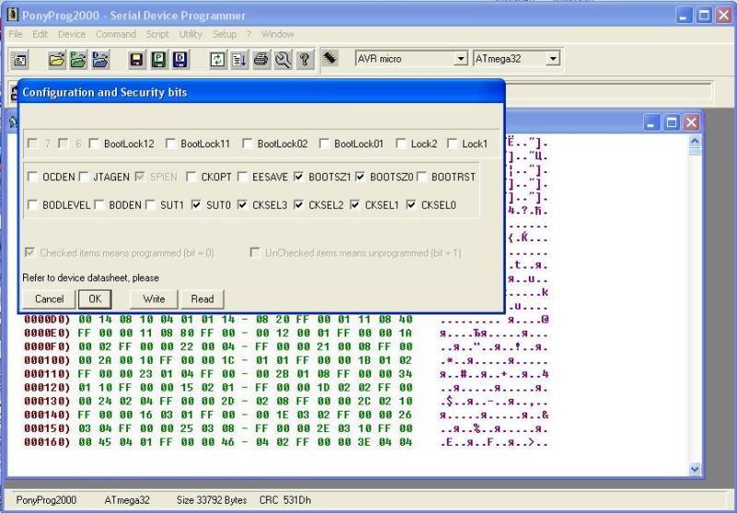Open the Command menu

click(115, 34)
